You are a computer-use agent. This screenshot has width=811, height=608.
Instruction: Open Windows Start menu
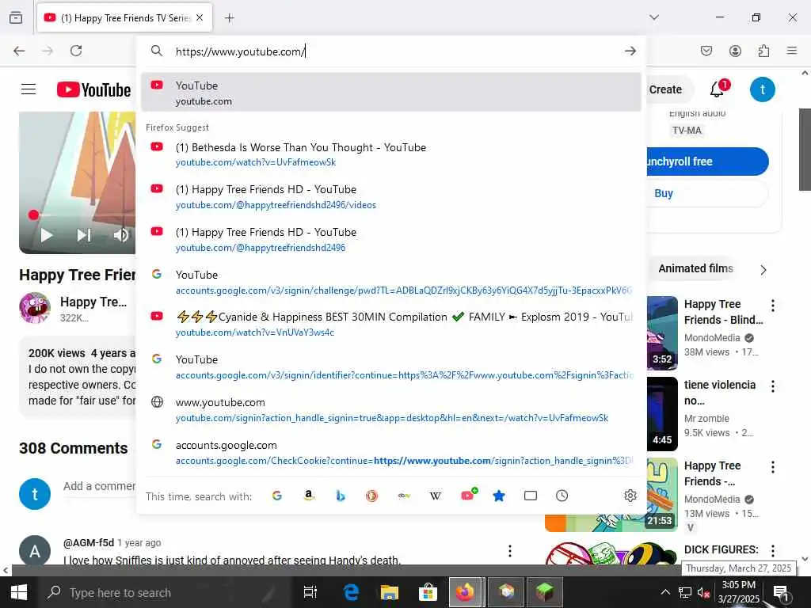(19, 592)
